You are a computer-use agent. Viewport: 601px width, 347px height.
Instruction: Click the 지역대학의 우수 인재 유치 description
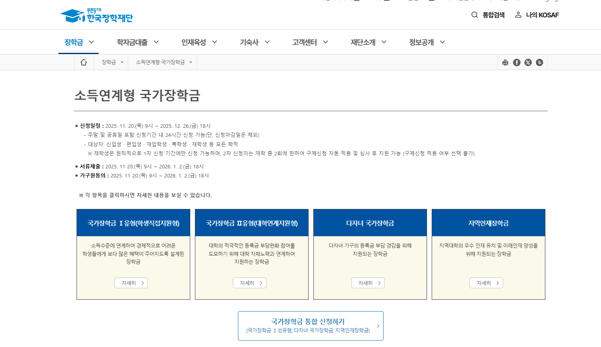[489, 250]
